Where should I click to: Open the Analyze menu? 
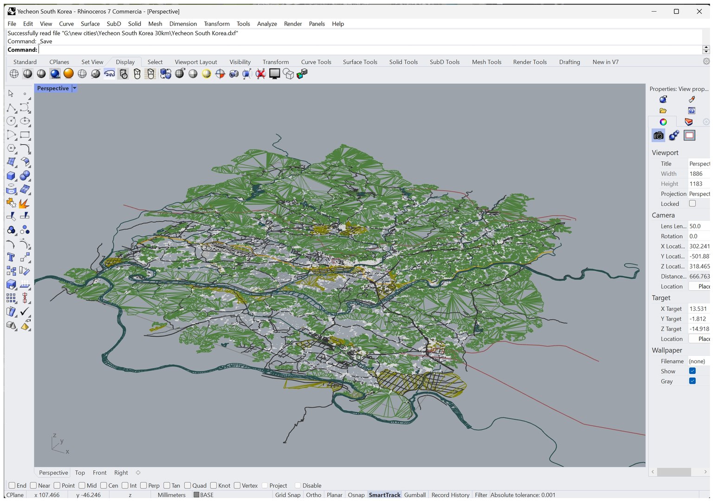266,24
